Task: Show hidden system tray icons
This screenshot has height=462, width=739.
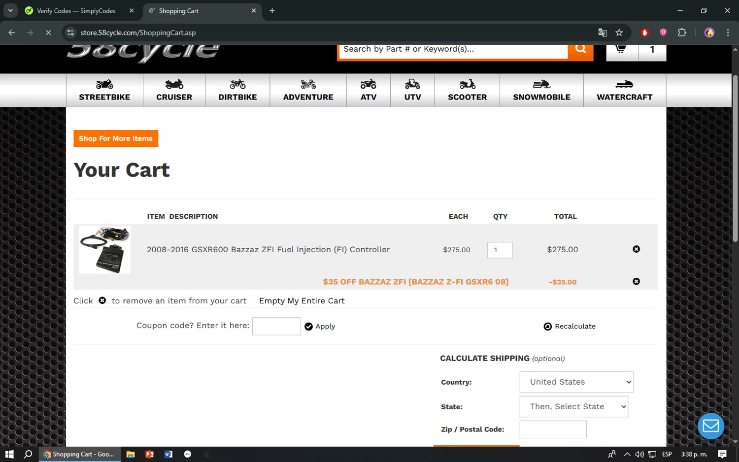Action: coord(627,454)
